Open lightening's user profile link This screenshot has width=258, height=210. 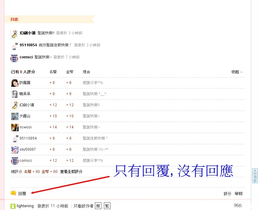[x=25, y=206]
